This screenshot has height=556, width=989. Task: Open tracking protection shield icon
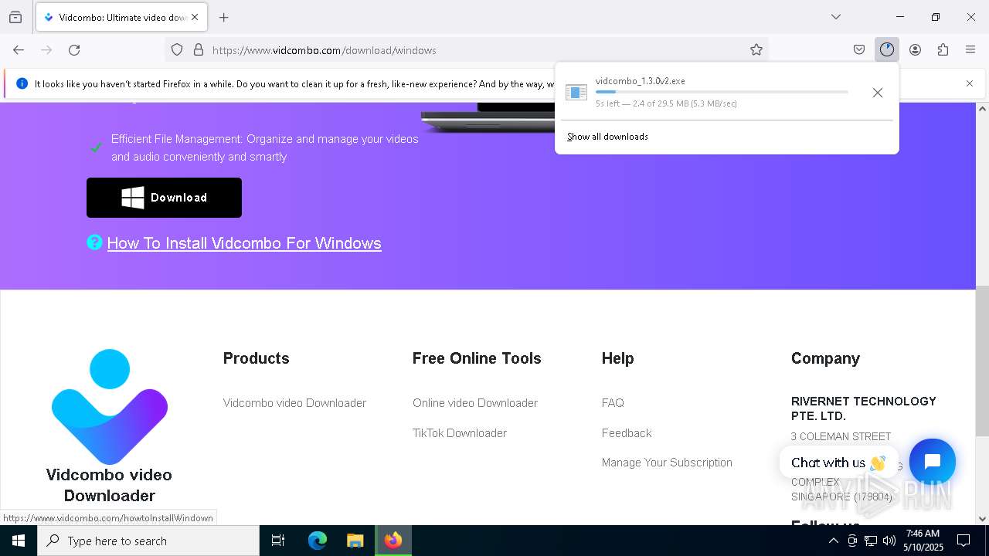pyautogui.click(x=177, y=50)
